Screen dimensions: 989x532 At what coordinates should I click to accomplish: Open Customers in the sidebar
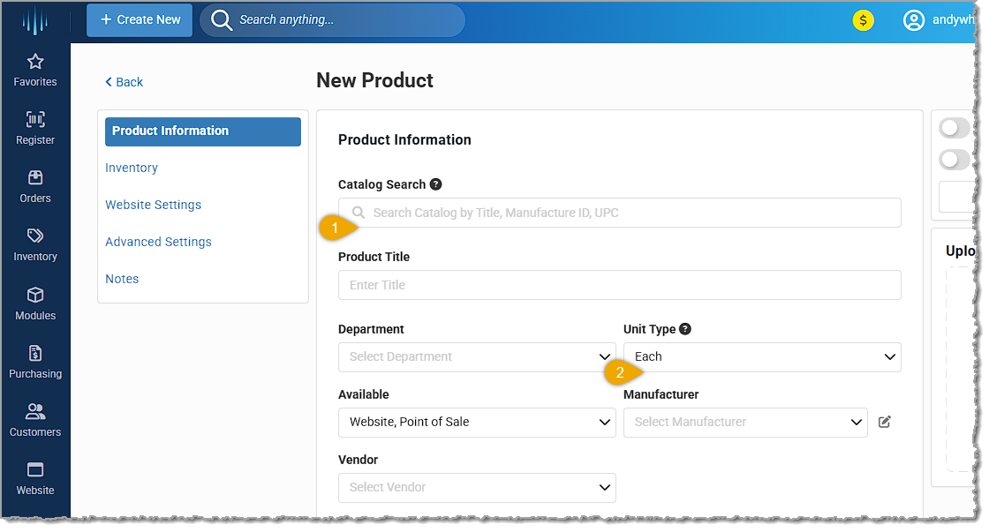35,421
